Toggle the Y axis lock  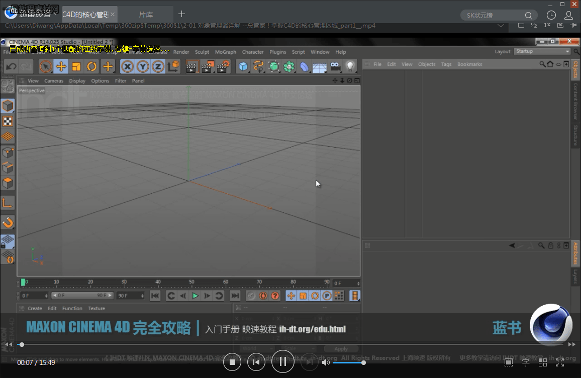pos(143,67)
